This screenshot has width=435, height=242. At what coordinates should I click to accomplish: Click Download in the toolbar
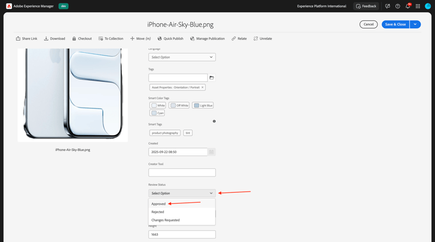pyautogui.click(x=55, y=38)
